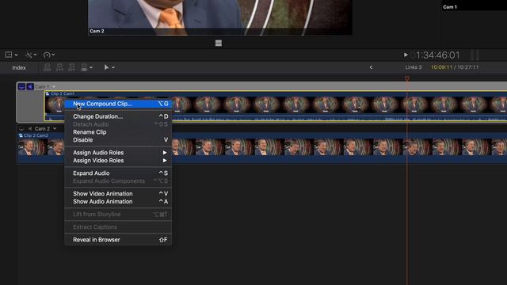Image resolution: width=507 pixels, height=285 pixels.
Task: Click the clip icon next to Clip 2 Cam1
Action: (x=48, y=93)
